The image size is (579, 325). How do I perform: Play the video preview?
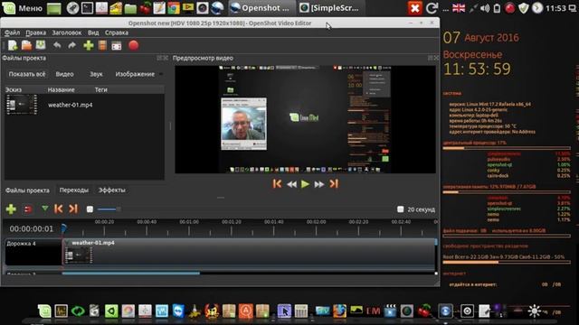[x=305, y=184]
